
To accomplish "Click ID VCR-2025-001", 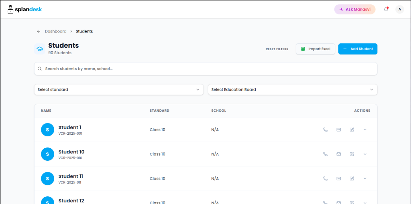I will [x=70, y=133].
